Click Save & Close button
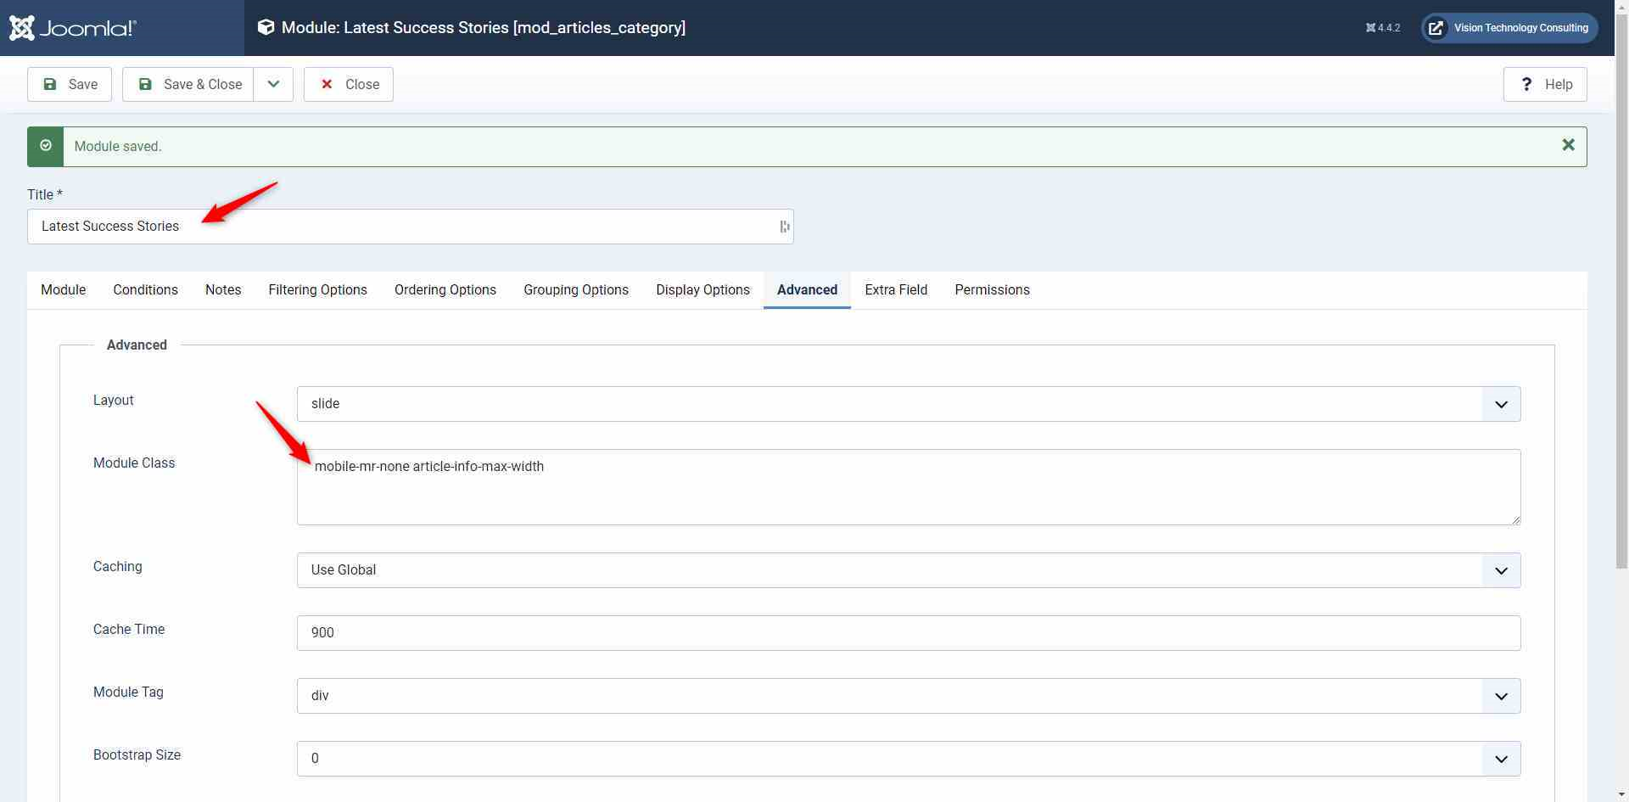 click(x=188, y=84)
